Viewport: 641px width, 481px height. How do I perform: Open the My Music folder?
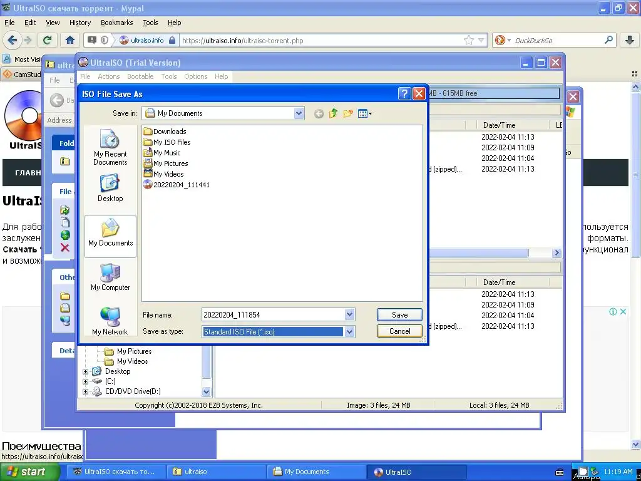click(162, 153)
